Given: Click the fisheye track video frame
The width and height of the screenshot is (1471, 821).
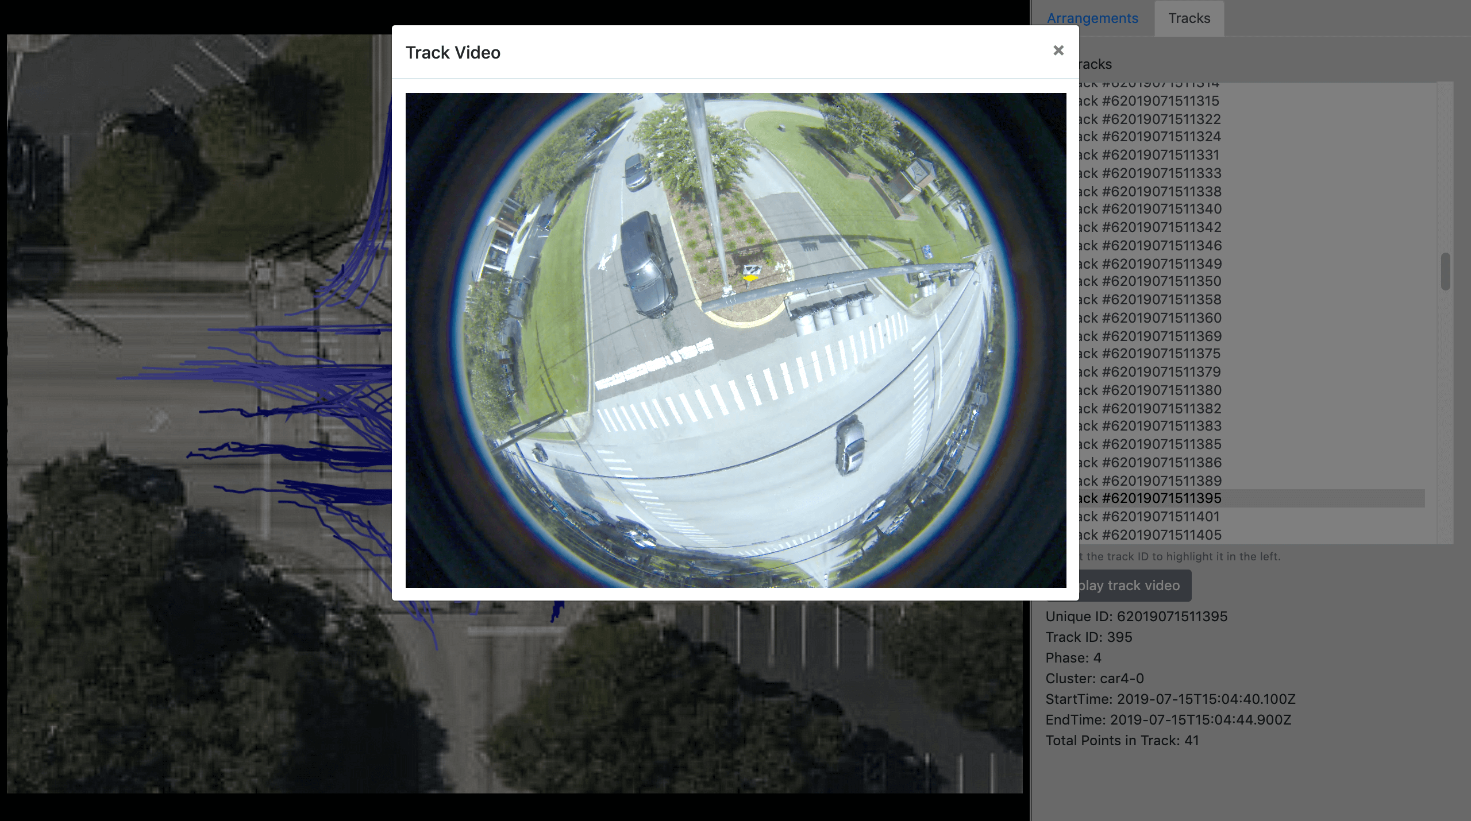Looking at the screenshot, I should point(735,340).
